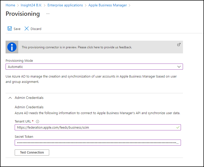
Task: Go to Home in the breadcrumb
Action: pyautogui.click(x=10, y=5)
